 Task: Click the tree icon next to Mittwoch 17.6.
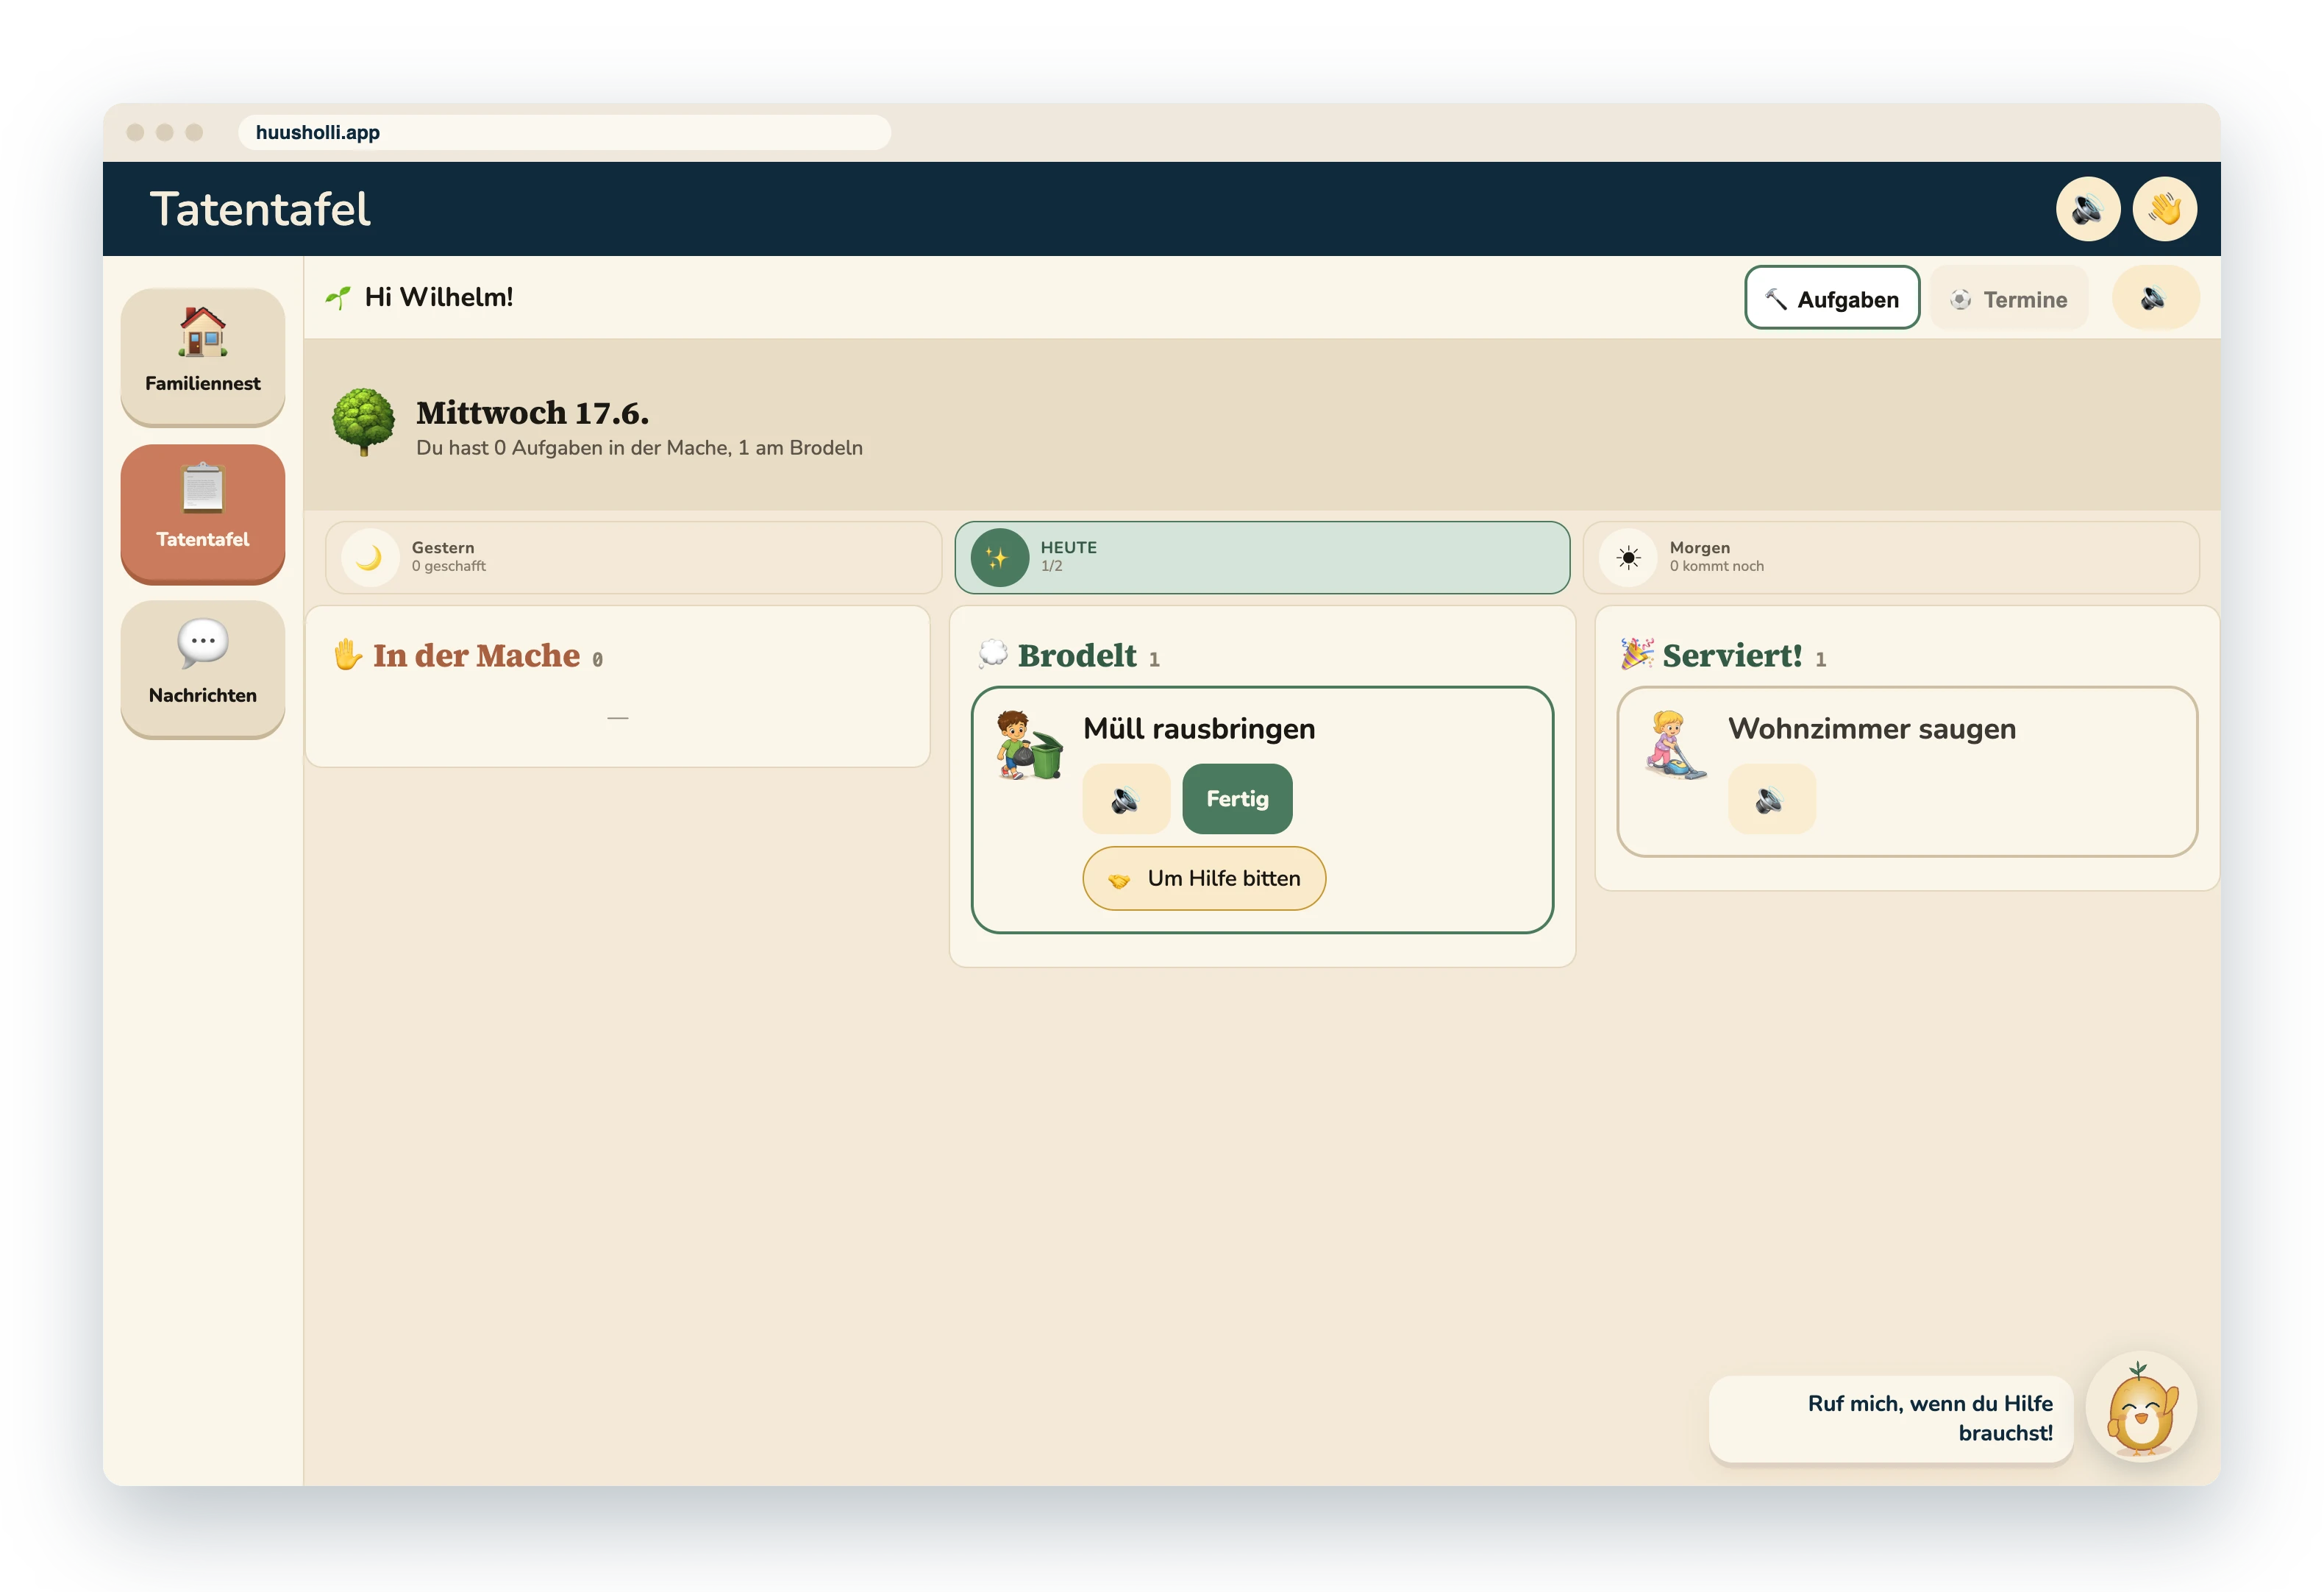pos(363,422)
